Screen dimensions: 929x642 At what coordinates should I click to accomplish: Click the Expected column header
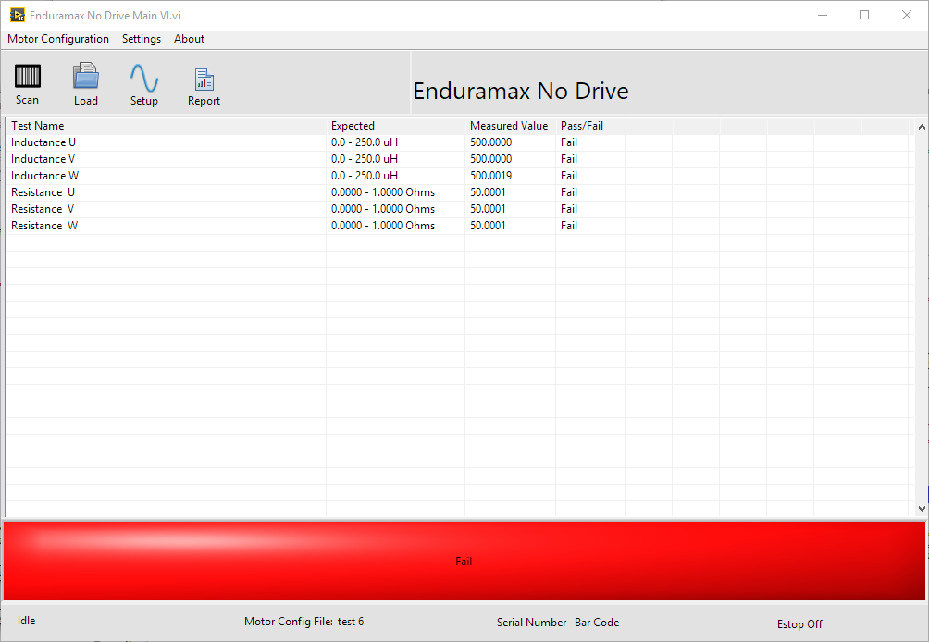(x=353, y=126)
